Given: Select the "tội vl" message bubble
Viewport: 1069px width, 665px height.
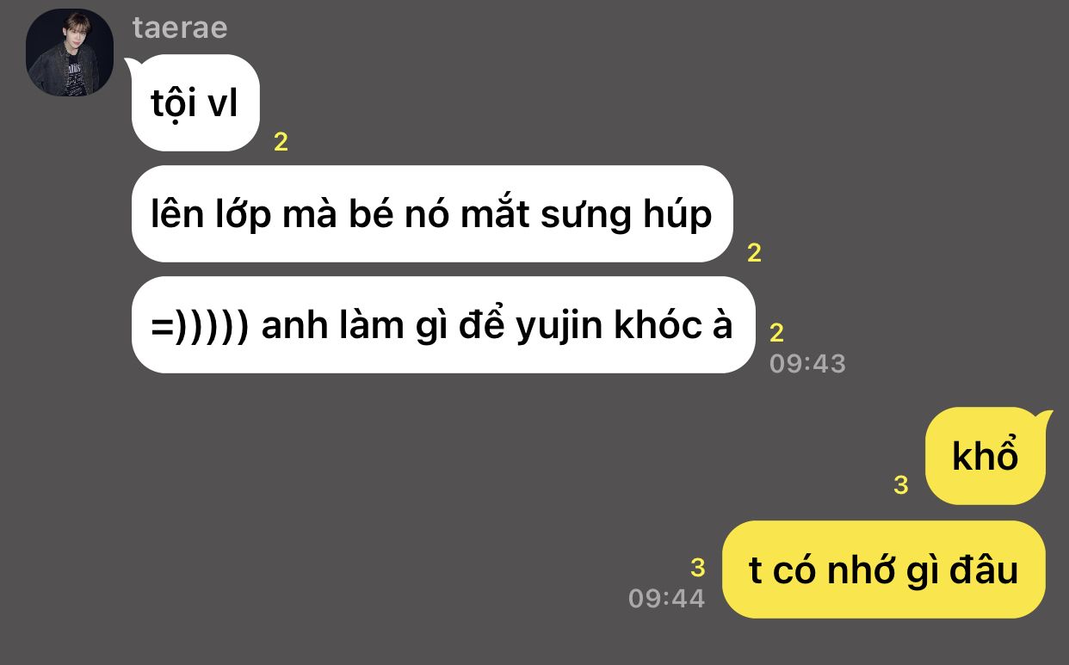Looking at the screenshot, I should pyautogui.click(x=195, y=103).
